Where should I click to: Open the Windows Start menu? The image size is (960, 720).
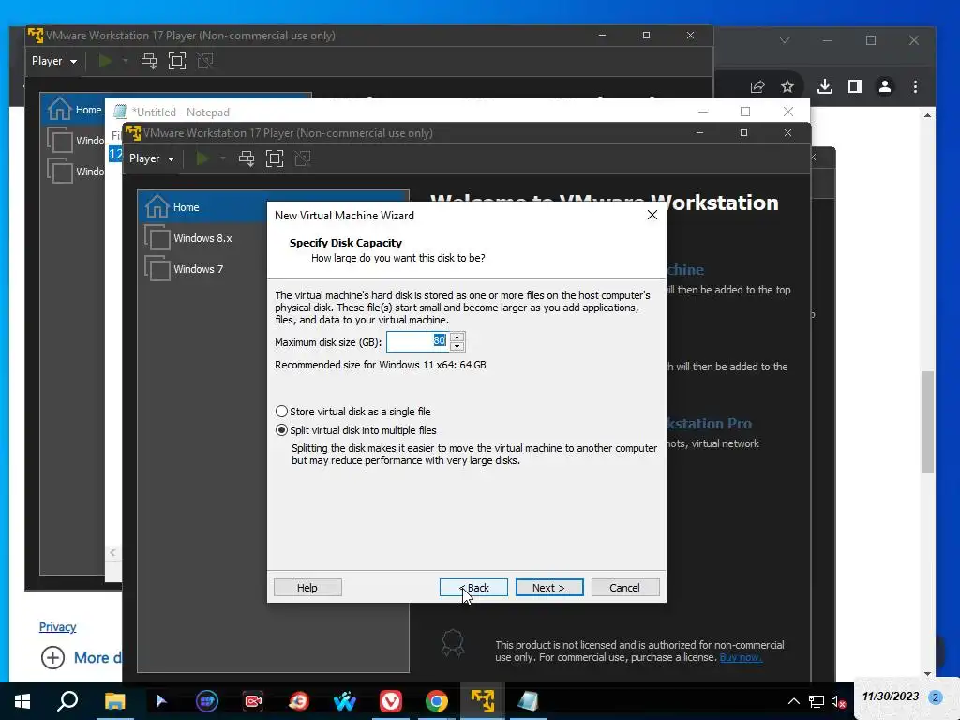coord(22,701)
